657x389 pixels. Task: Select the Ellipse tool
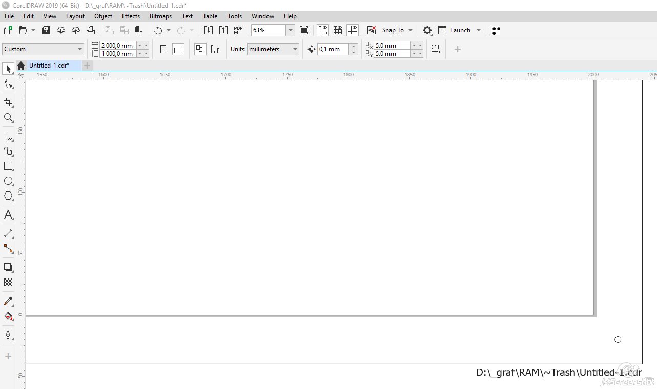(x=8, y=181)
